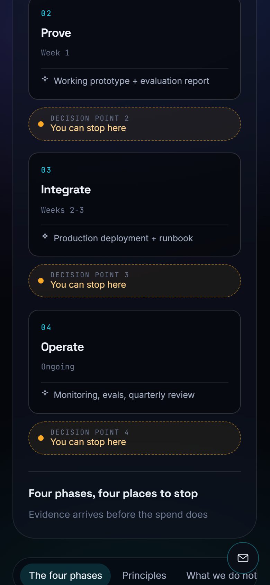Click orange dot in Decision Point 3
270x585 pixels.
(41, 281)
